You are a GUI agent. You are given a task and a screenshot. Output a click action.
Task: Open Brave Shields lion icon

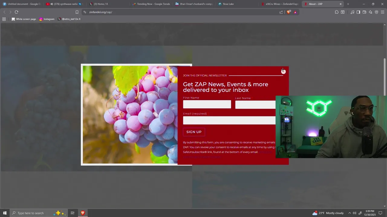point(288,12)
